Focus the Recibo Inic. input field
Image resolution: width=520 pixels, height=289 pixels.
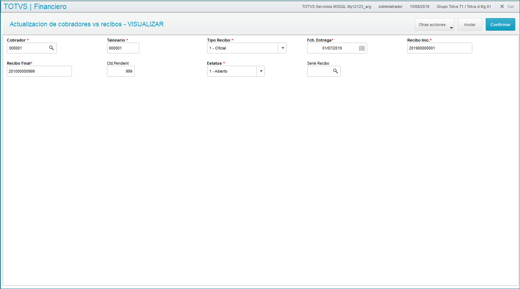(440, 48)
